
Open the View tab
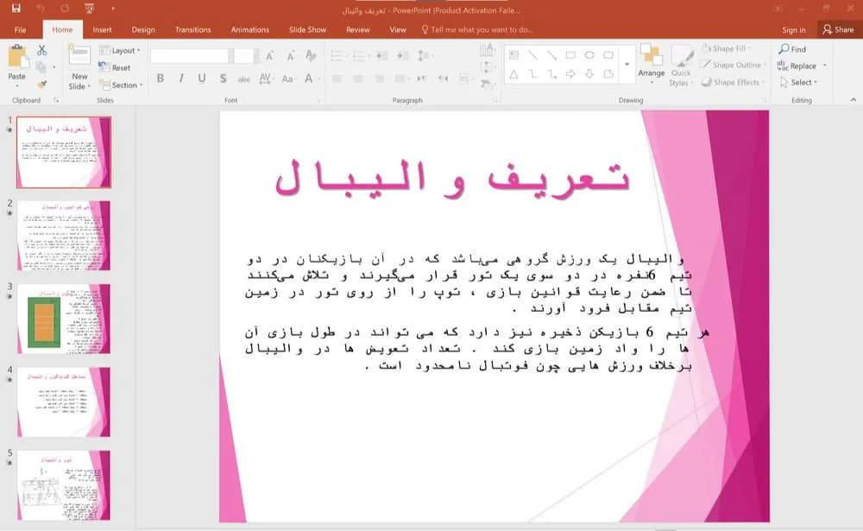pyautogui.click(x=397, y=29)
